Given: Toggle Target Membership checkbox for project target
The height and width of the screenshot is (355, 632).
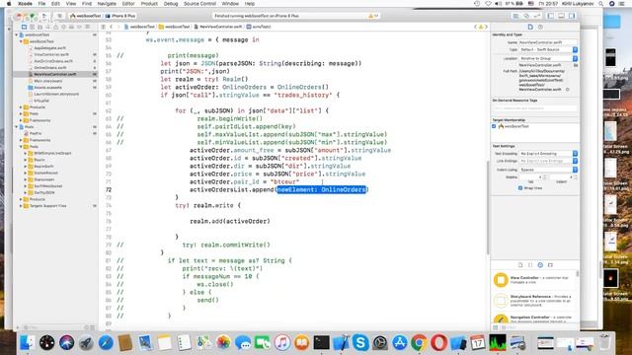Looking at the screenshot, I should pyautogui.click(x=494, y=126).
